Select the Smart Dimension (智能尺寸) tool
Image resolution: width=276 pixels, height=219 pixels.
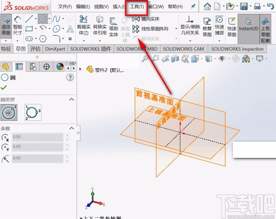(18, 26)
